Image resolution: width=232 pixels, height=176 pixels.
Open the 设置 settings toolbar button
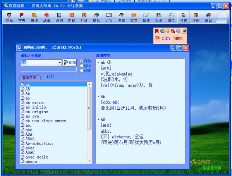(184, 17)
